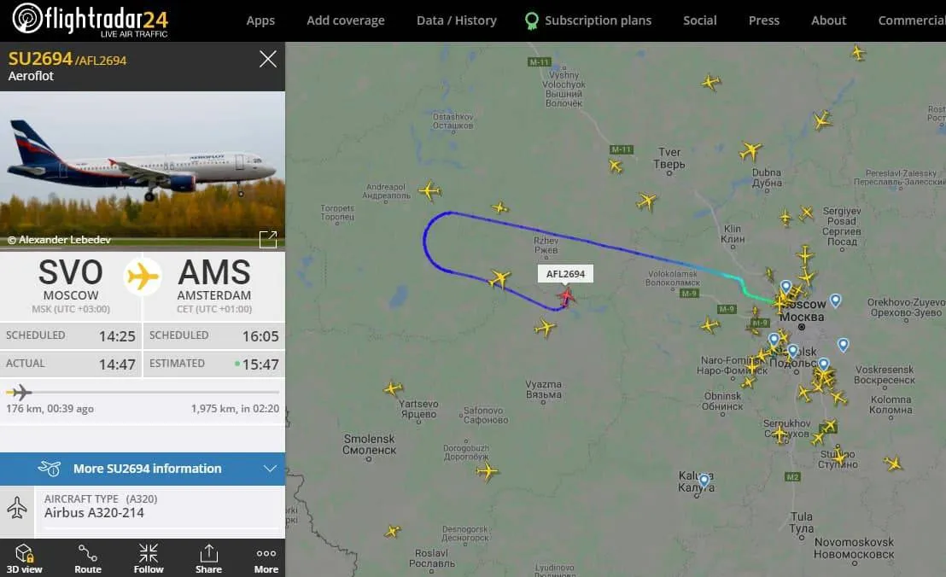Click the AFL2694 map label
946x577 pixels.
(x=565, y=274)
